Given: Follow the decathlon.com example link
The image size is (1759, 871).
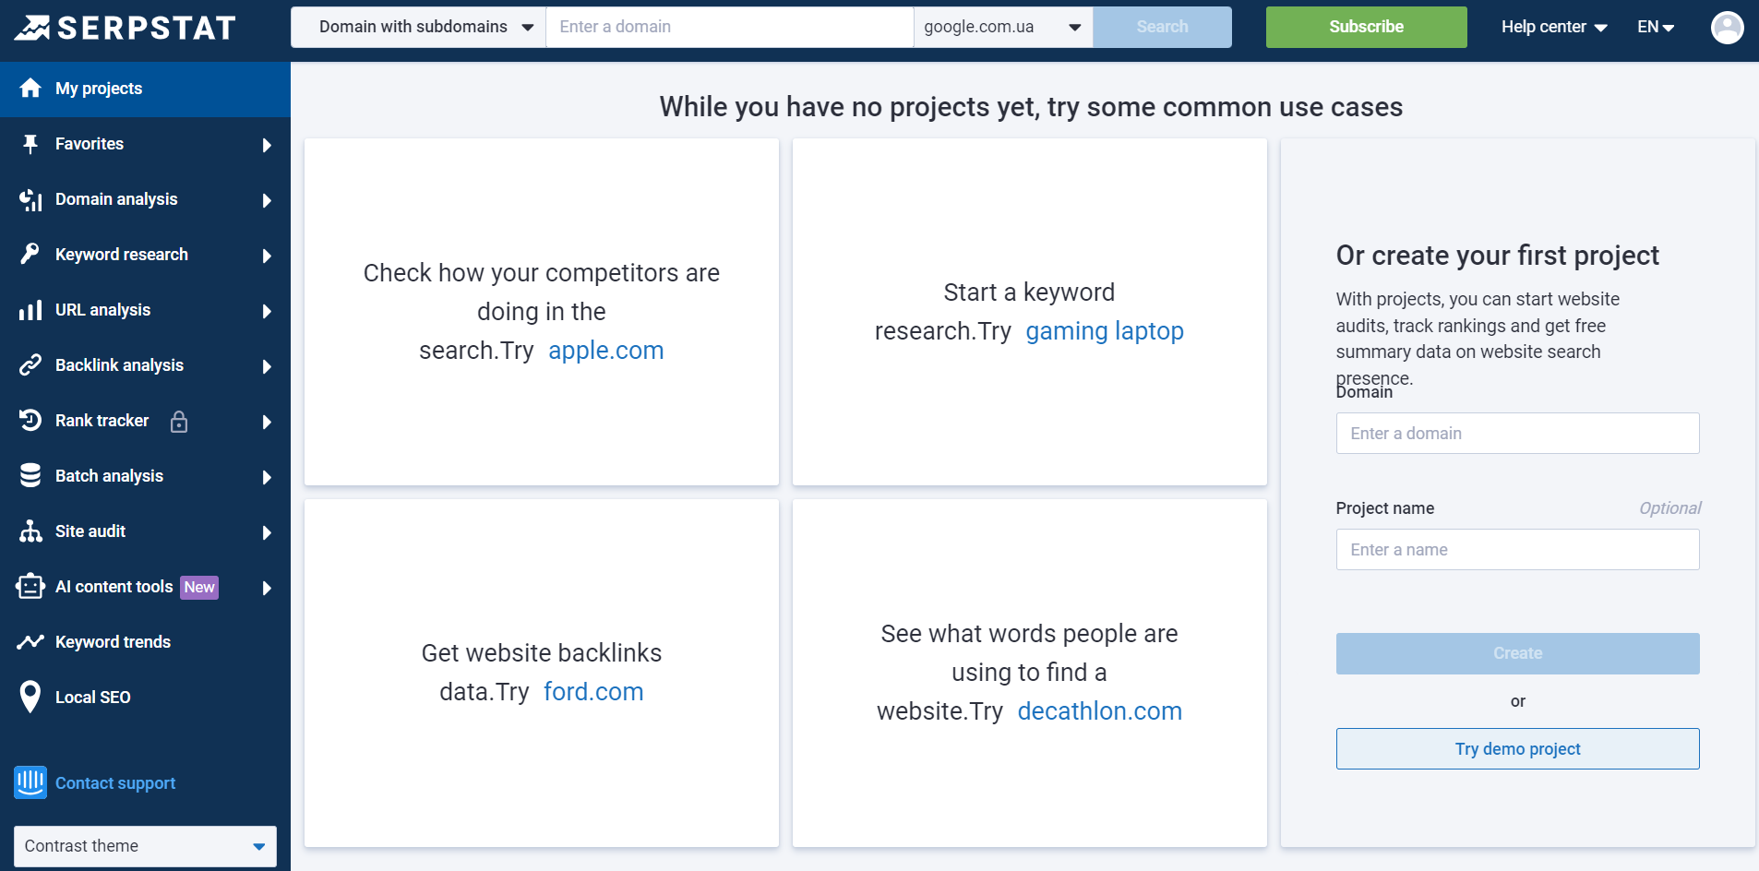Looking at the screenshot, I should pos(1100,711).
